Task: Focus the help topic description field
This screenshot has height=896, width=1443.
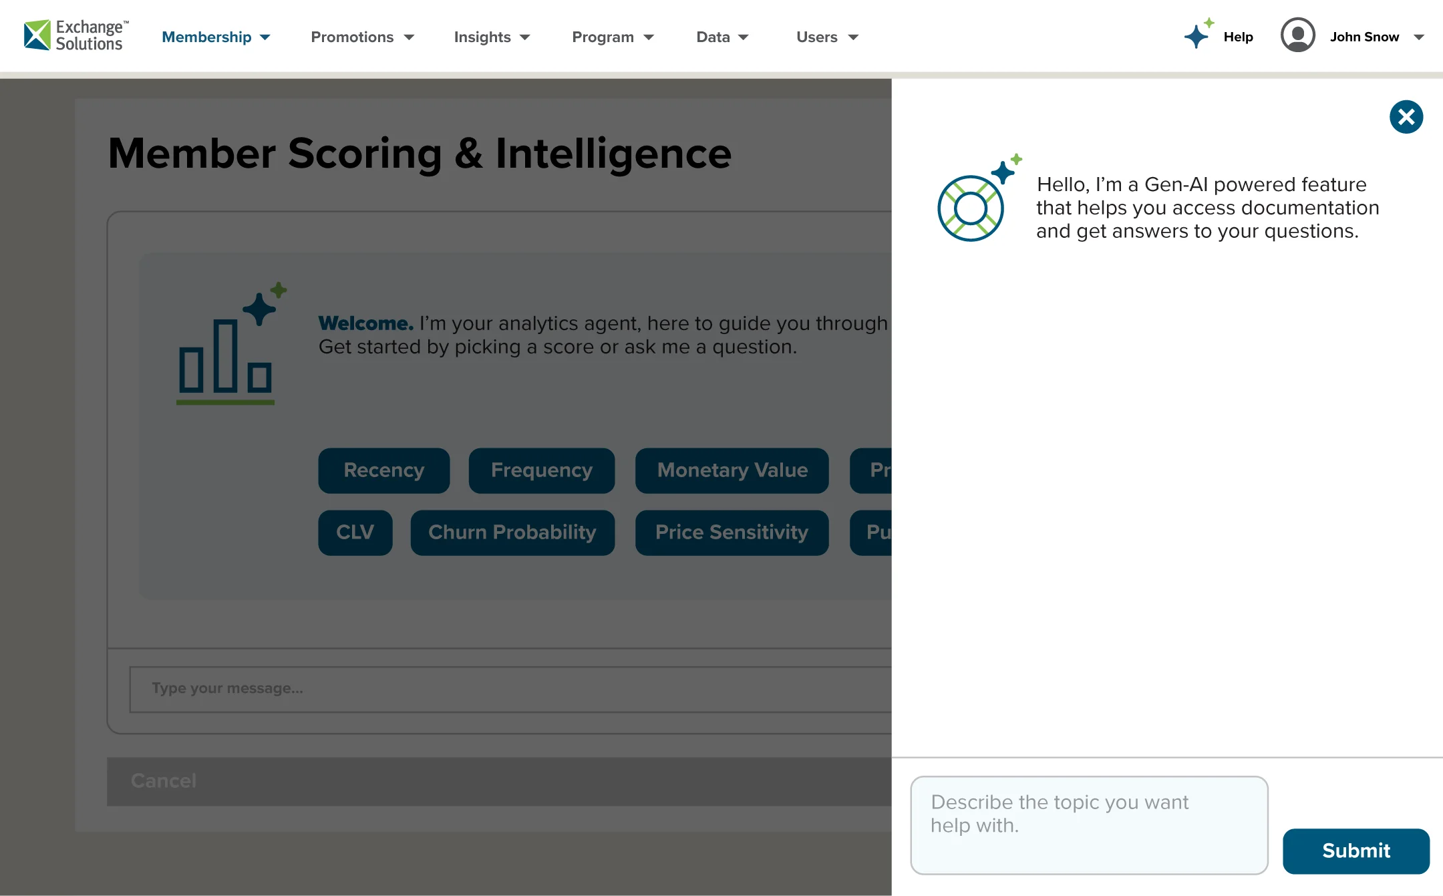Action: point(1088,825)
